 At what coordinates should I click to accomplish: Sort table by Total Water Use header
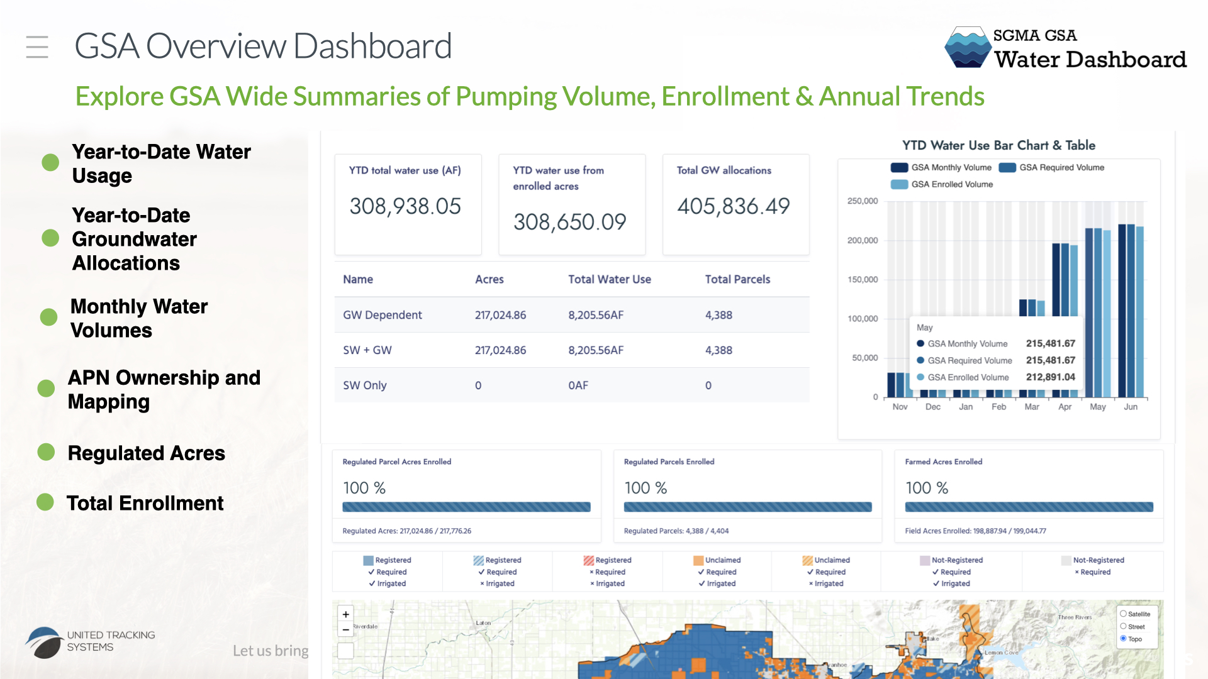609,279
